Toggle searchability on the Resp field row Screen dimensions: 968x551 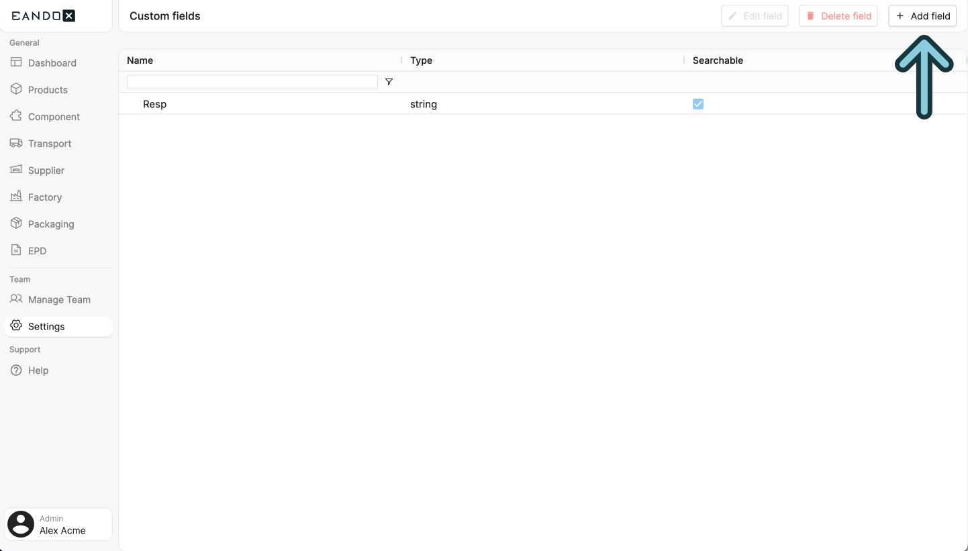click(x=697, y=104)
